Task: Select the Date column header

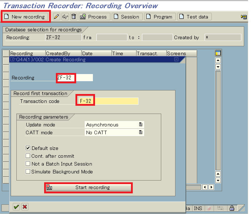Action: coord(96,53)
